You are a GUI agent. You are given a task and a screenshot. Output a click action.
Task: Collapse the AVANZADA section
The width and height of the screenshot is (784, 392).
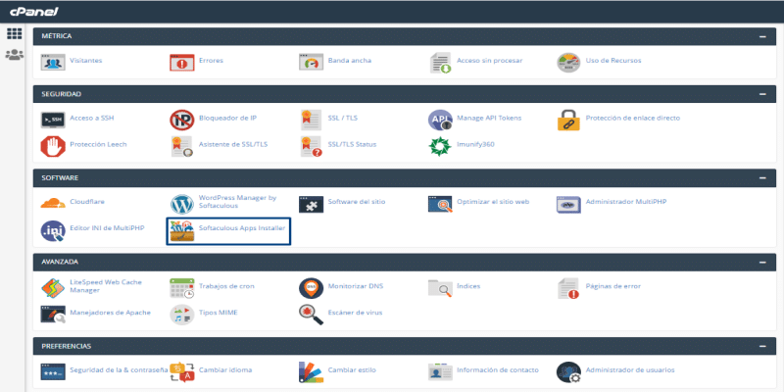pyautogui.click(x=762, y=262)
